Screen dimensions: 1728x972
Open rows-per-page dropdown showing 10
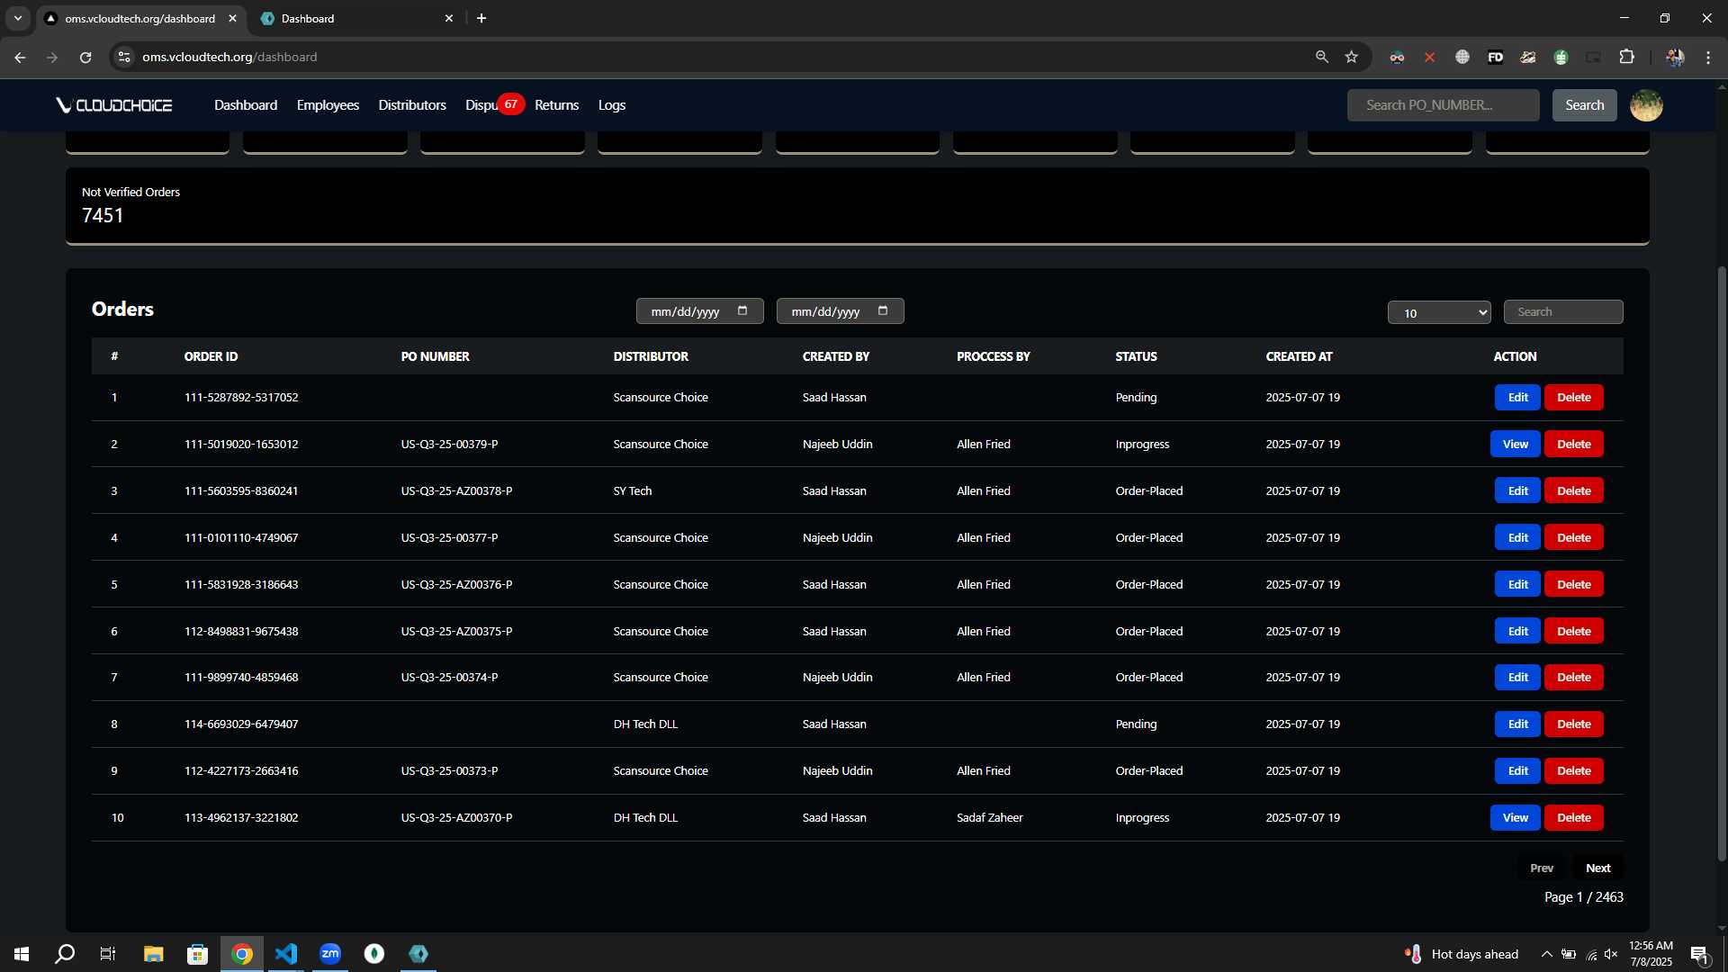[x=1439, y=312]
